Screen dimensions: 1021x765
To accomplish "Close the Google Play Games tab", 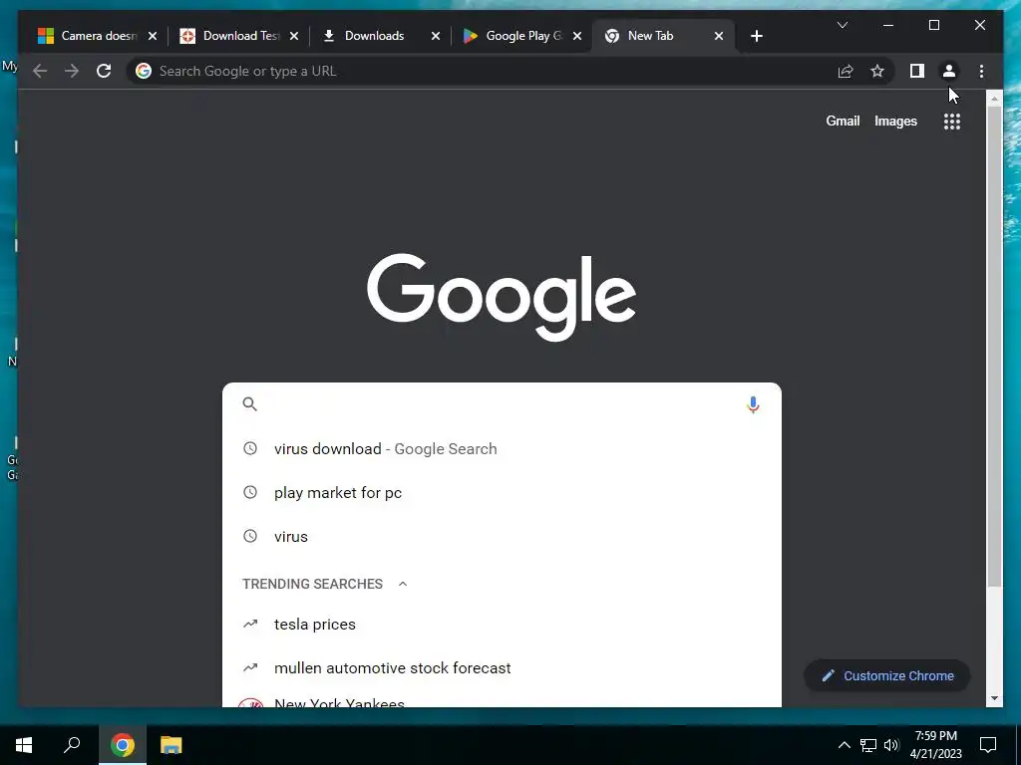I will [x=577, y=36].
